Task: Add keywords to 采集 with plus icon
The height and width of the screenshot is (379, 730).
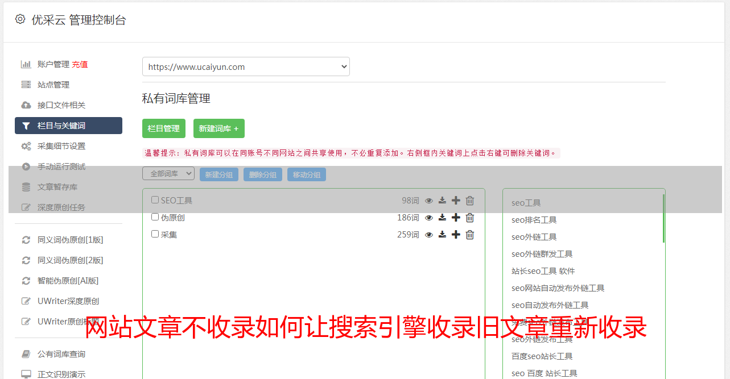Action: 456,235
